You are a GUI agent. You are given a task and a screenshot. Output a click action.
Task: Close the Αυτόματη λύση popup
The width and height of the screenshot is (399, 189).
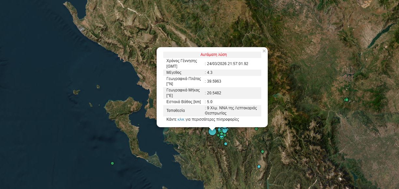coord(264,51)
